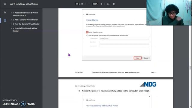Zoom out with the minus icon
192x108 pixels.
click(89, 4)
